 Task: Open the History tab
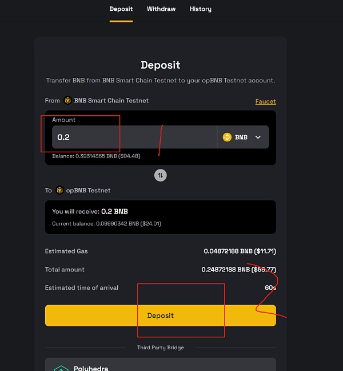click(x=200, y=9)
